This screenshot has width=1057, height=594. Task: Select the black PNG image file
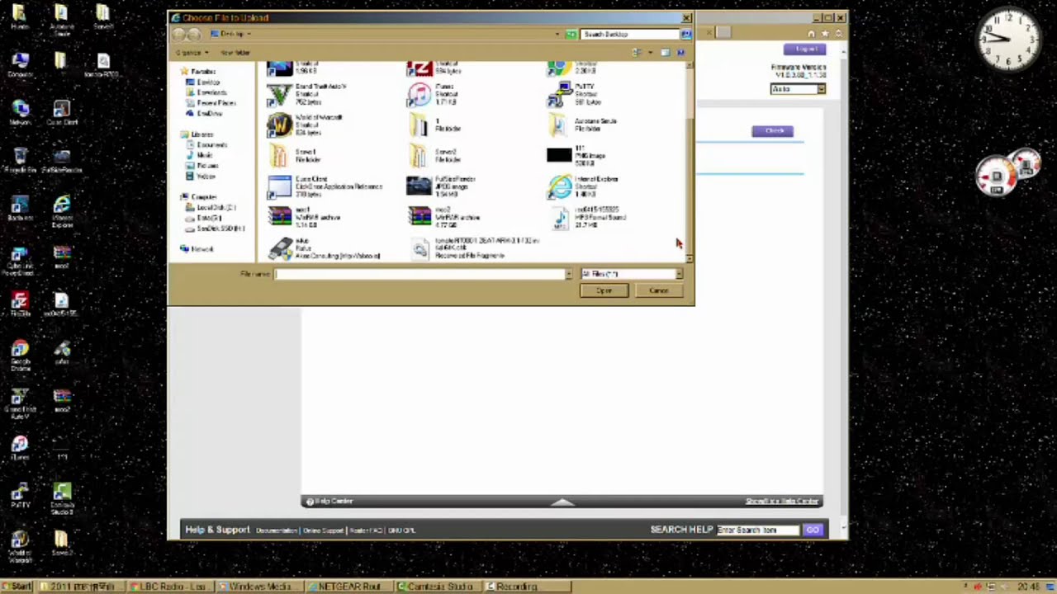pyautogui.click(x=576, y=155)
